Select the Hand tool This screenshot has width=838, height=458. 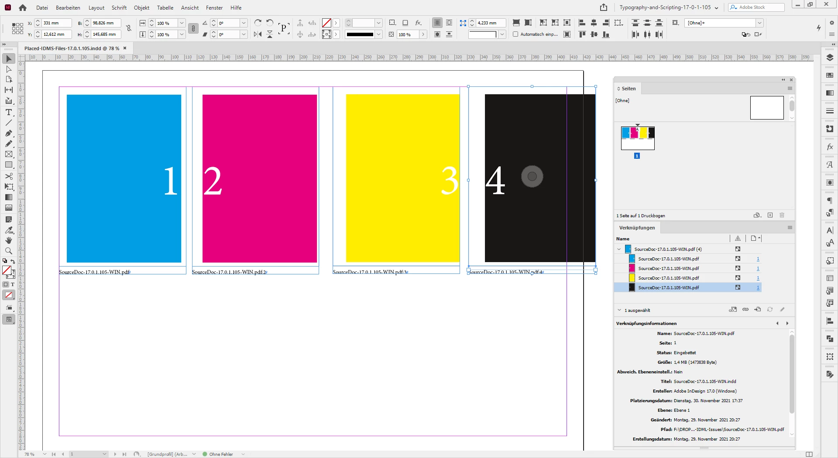tap(9, 240)
